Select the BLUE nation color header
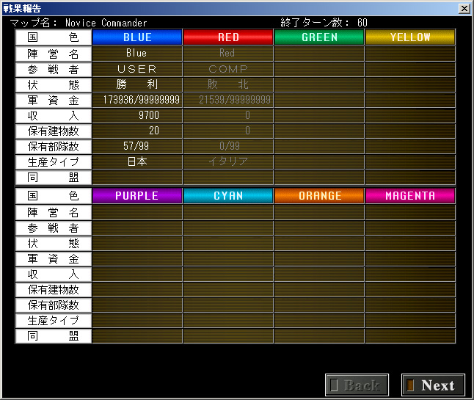This screenshot has height=400, width=474. (x=137, y=37)
